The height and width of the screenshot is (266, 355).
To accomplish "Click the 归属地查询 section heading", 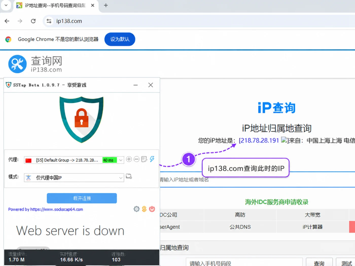I will tap(174, 248).
